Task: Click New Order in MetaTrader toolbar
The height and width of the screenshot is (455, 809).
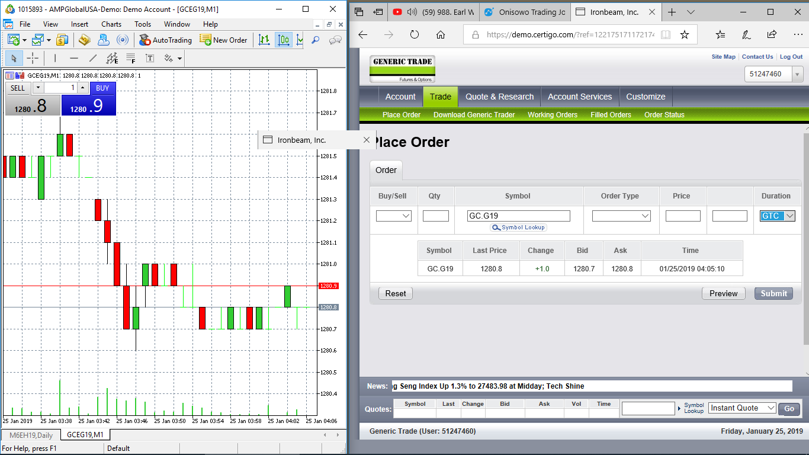Action: [223, 40]
